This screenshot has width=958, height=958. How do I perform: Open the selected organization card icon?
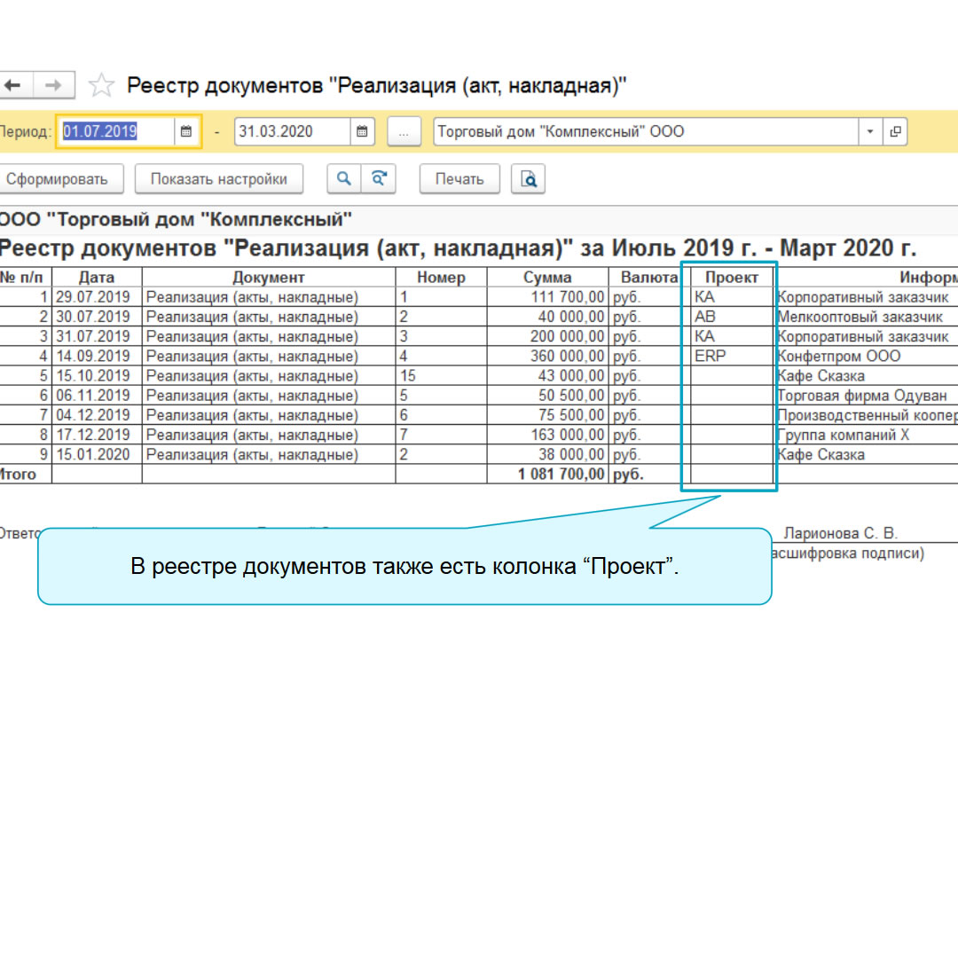(x=895, y=131)
